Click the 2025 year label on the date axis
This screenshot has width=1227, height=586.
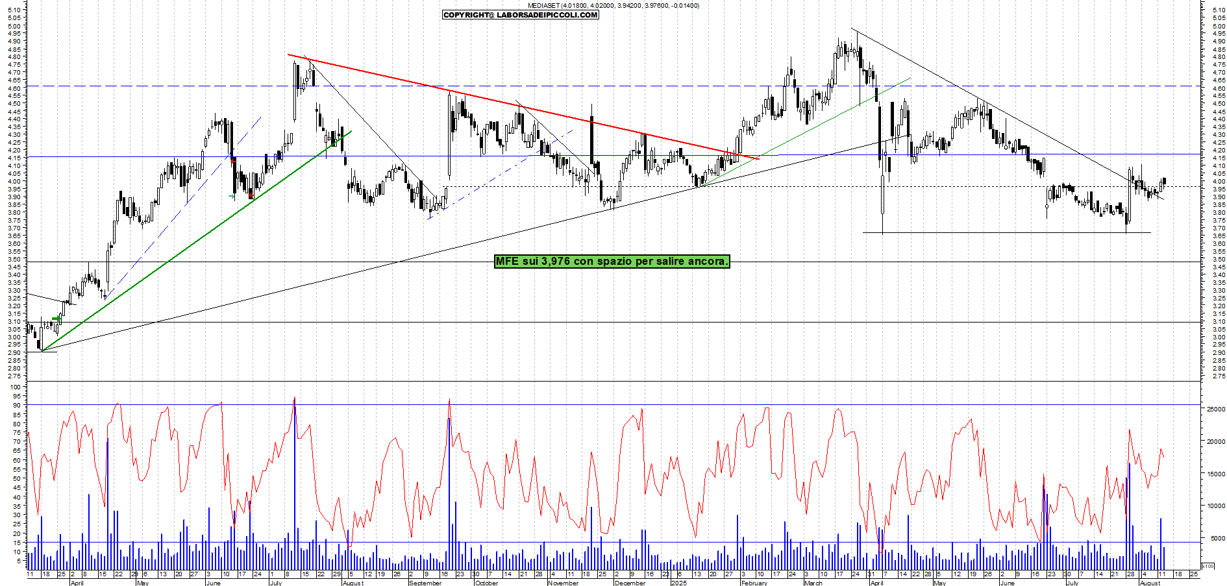[x=678, y=583]
